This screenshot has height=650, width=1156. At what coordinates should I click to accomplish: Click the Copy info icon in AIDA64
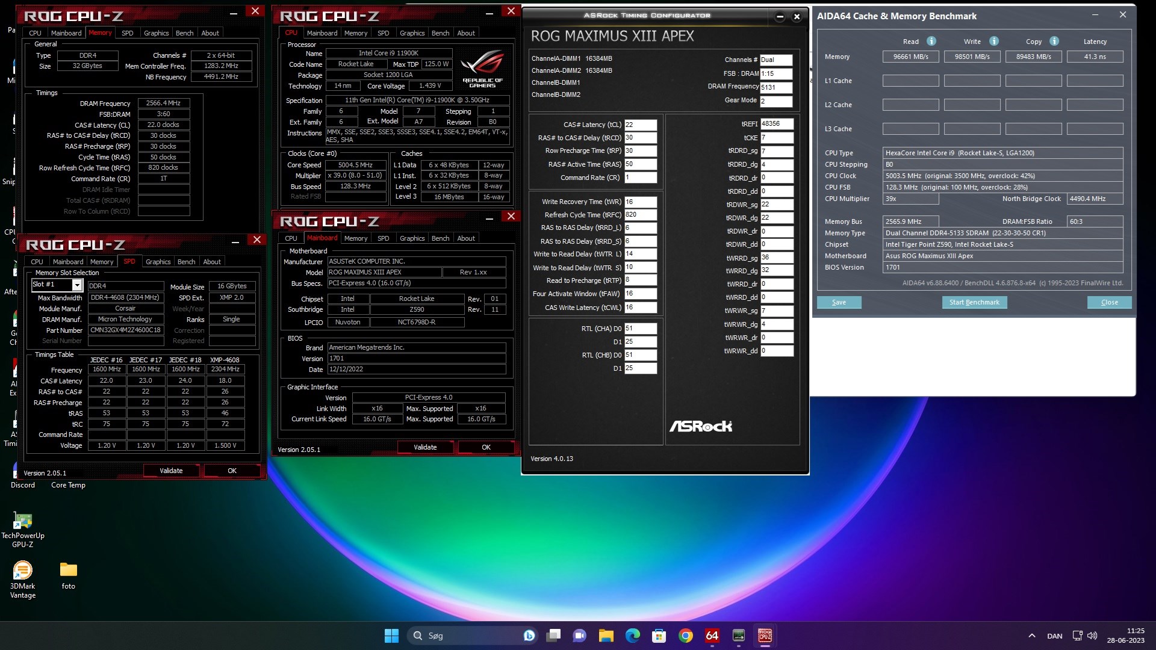[x=1054, y=41]
